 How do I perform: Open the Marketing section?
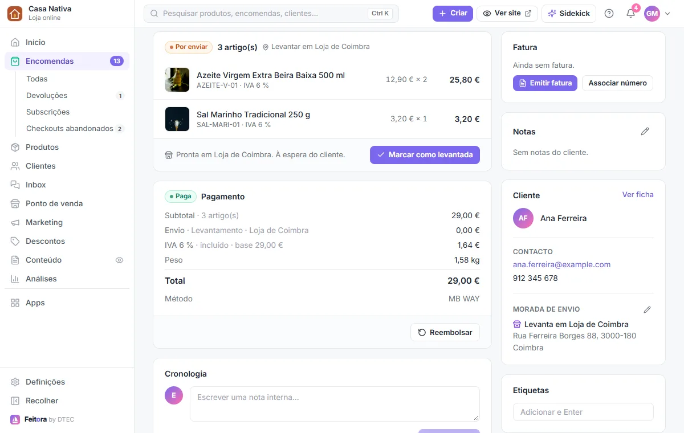point(67,222)
